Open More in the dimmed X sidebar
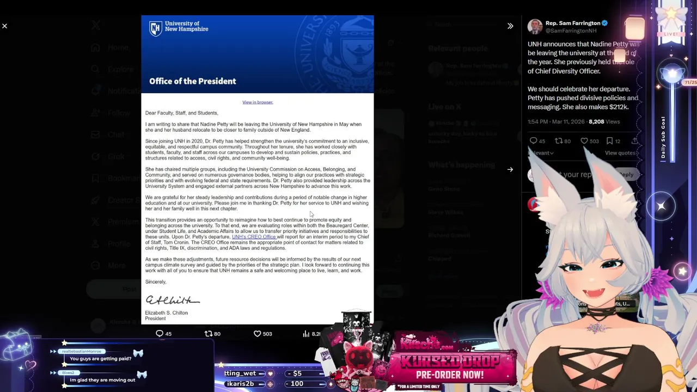The width and height of the screenshot is (697, 392). click(x=117, y=266)
